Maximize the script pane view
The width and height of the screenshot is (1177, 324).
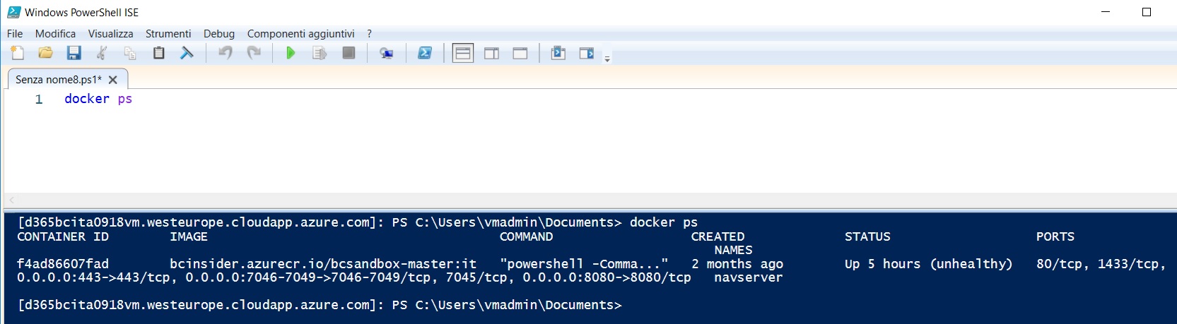tap(520, 53)
